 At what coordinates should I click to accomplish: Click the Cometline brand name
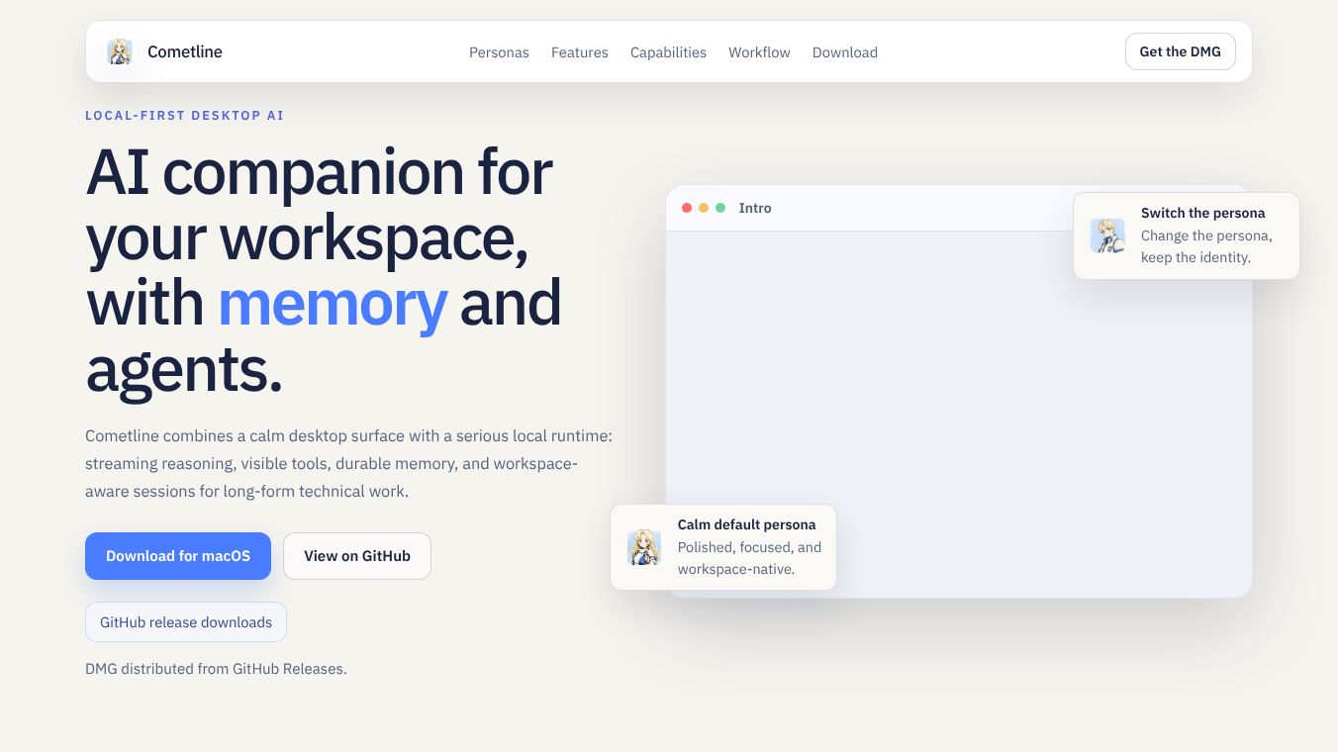(185, 51)
